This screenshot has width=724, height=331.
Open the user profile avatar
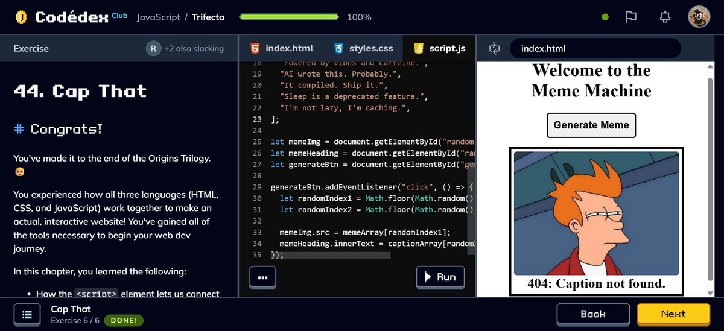(699, 17)
